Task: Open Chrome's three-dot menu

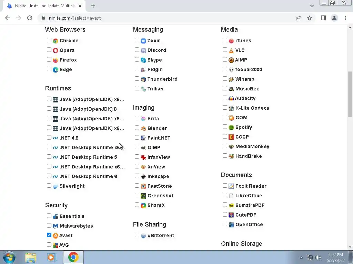Action: coord(345,18)
